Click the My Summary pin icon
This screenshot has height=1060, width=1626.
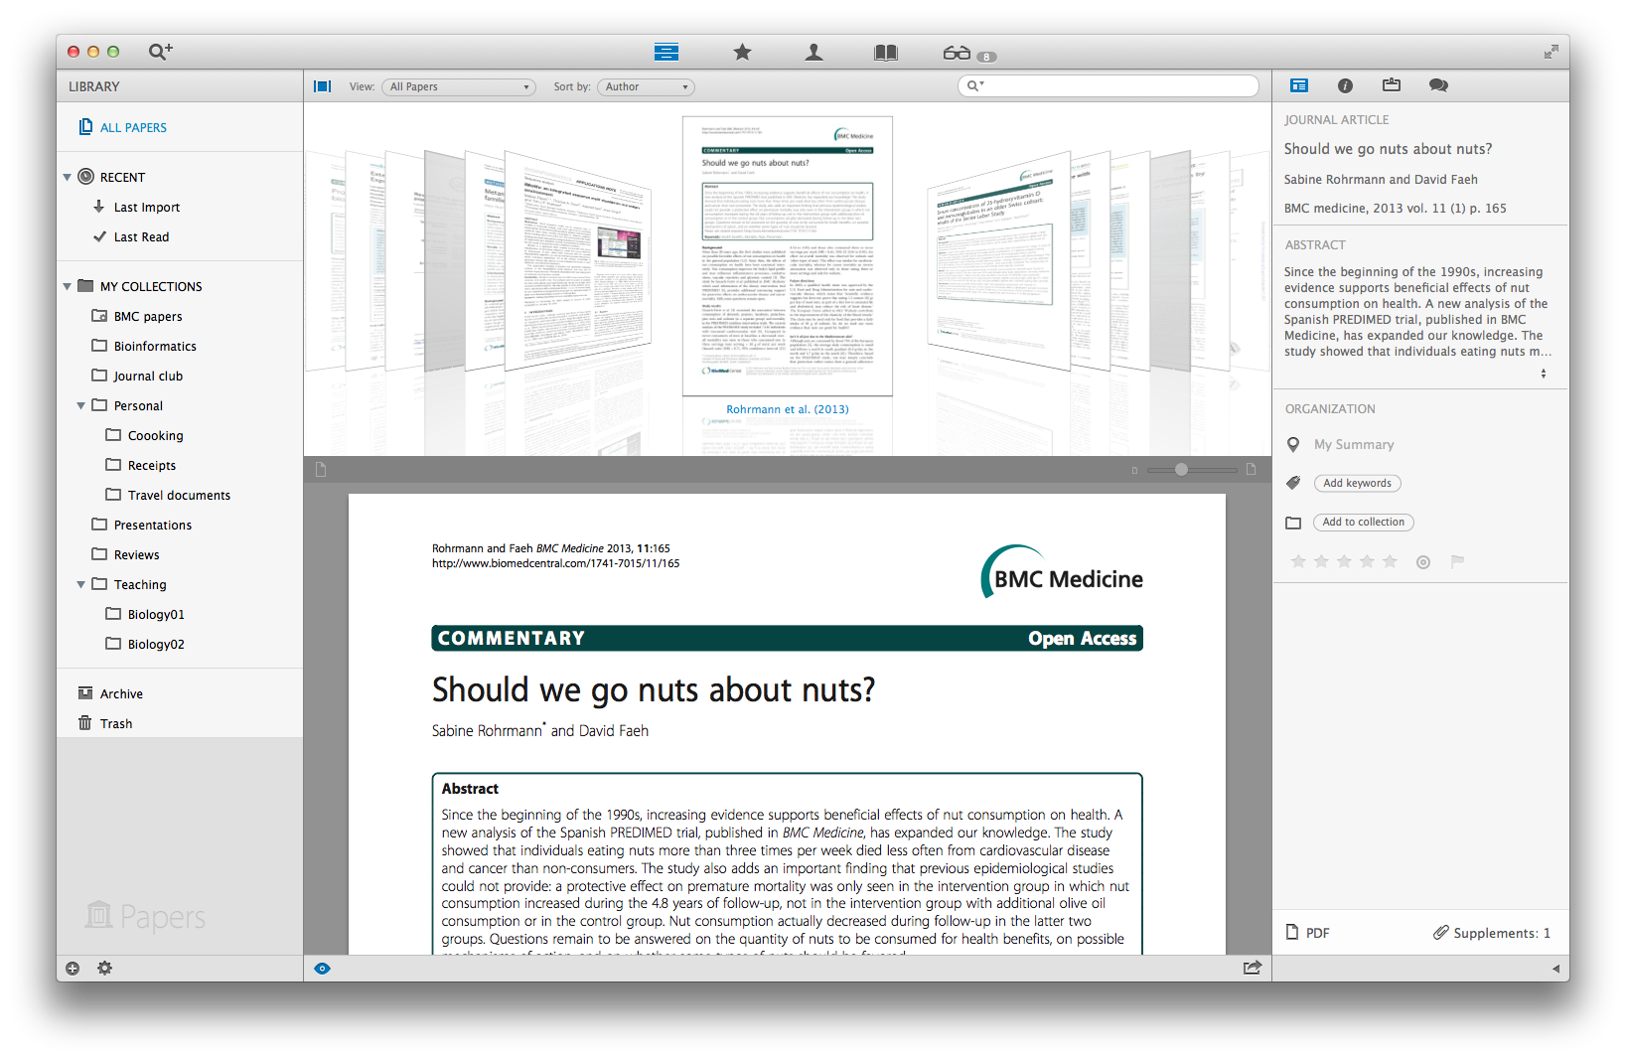pos(1293,444)
